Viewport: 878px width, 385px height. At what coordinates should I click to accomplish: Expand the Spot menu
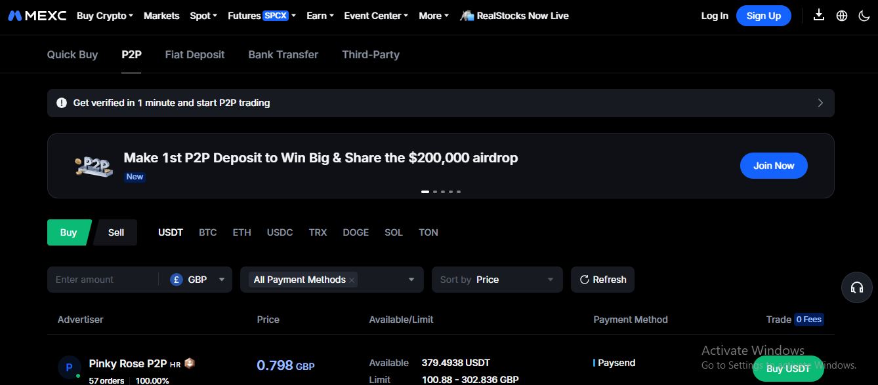203,16
